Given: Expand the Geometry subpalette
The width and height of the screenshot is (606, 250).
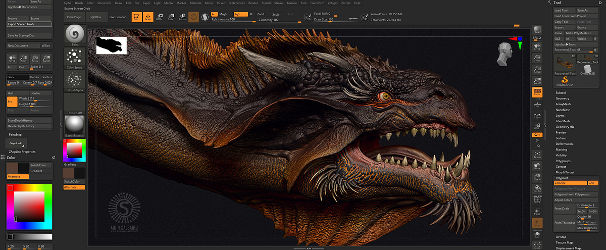Looking at the screenshot, I should [562, 98].
